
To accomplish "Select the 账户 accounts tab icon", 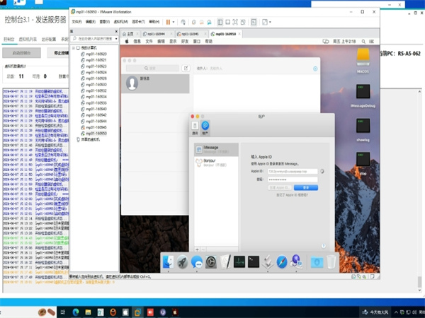I will point(205,126).
